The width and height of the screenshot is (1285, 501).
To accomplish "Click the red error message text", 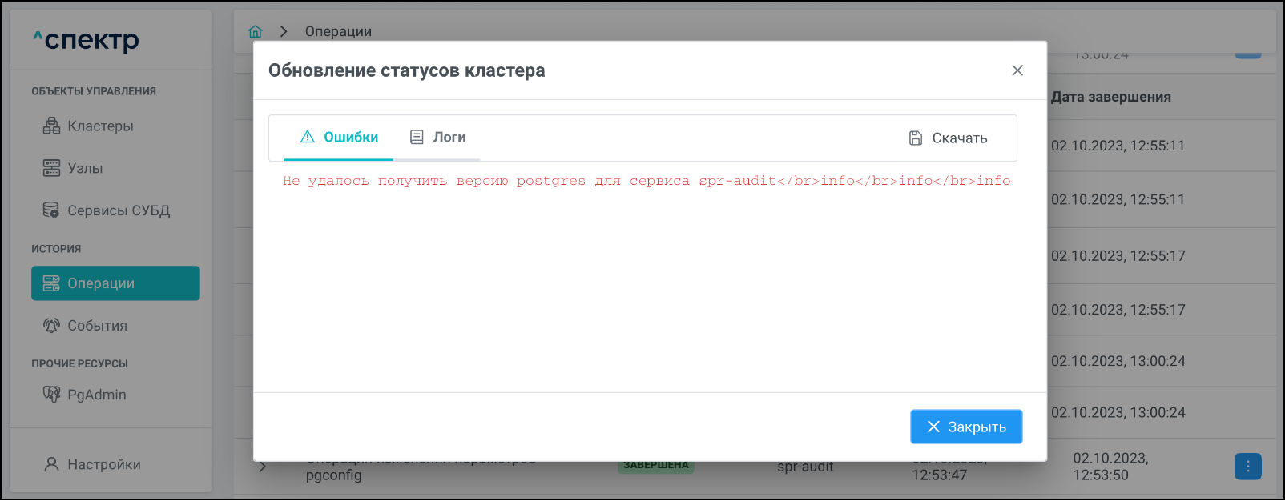I will (646, 181).
